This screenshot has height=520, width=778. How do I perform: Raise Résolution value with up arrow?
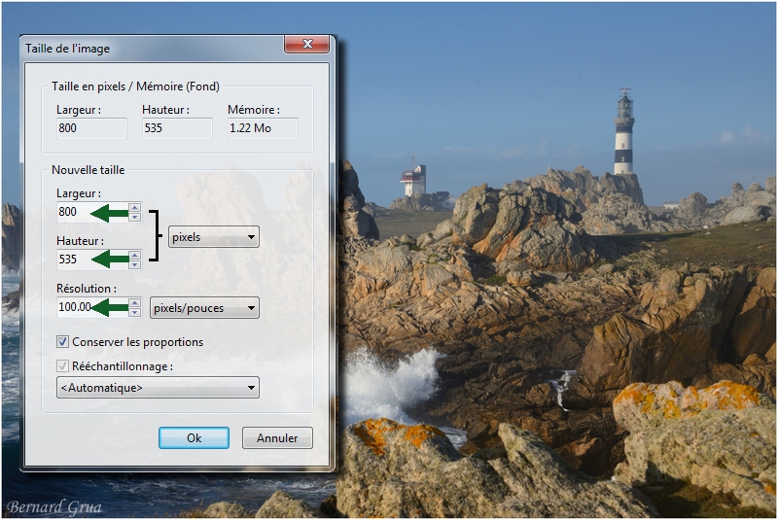point(134,302)
